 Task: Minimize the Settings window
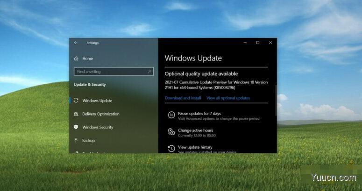[x=245, y=42]
